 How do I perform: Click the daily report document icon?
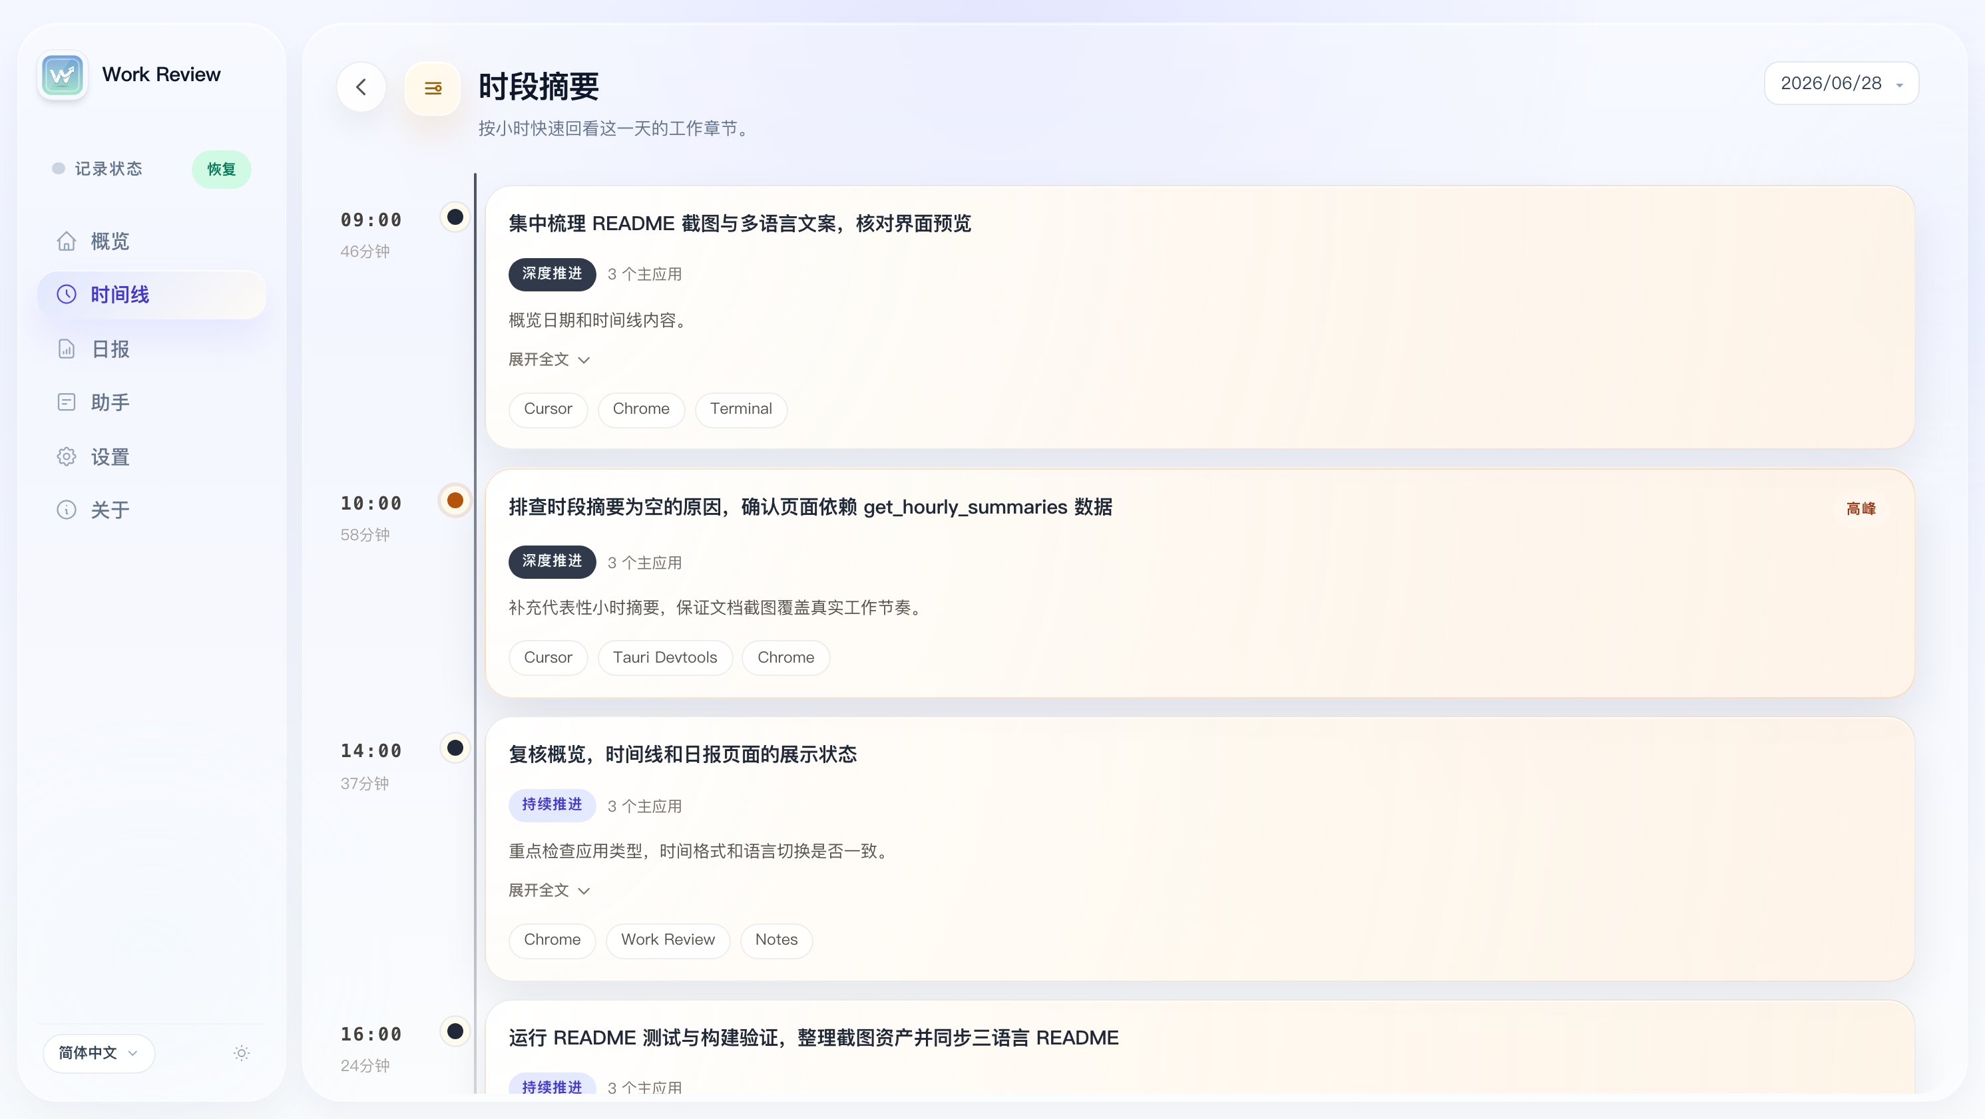click(x=67, y=349)
